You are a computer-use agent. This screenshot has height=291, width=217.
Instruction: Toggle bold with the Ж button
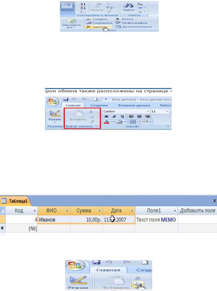pos(106,117)
